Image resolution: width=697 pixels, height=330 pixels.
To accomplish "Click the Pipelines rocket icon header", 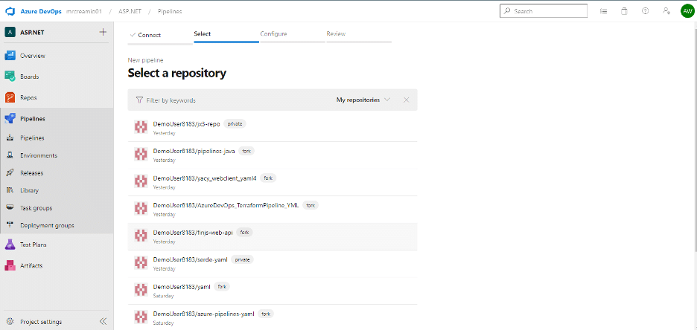I will point(10,118).
